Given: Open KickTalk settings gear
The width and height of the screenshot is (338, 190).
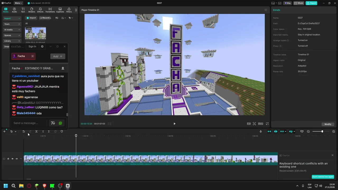Looking at the screenshot, I should (x=42, y=46).
